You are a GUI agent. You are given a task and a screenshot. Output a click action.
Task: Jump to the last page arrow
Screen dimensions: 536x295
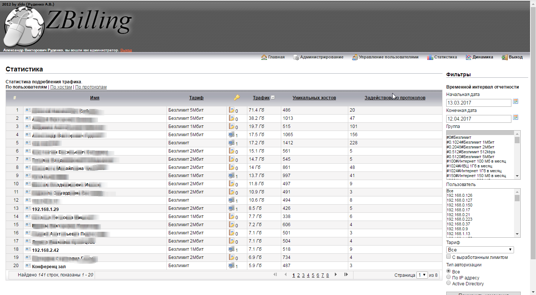coord(346,275)
